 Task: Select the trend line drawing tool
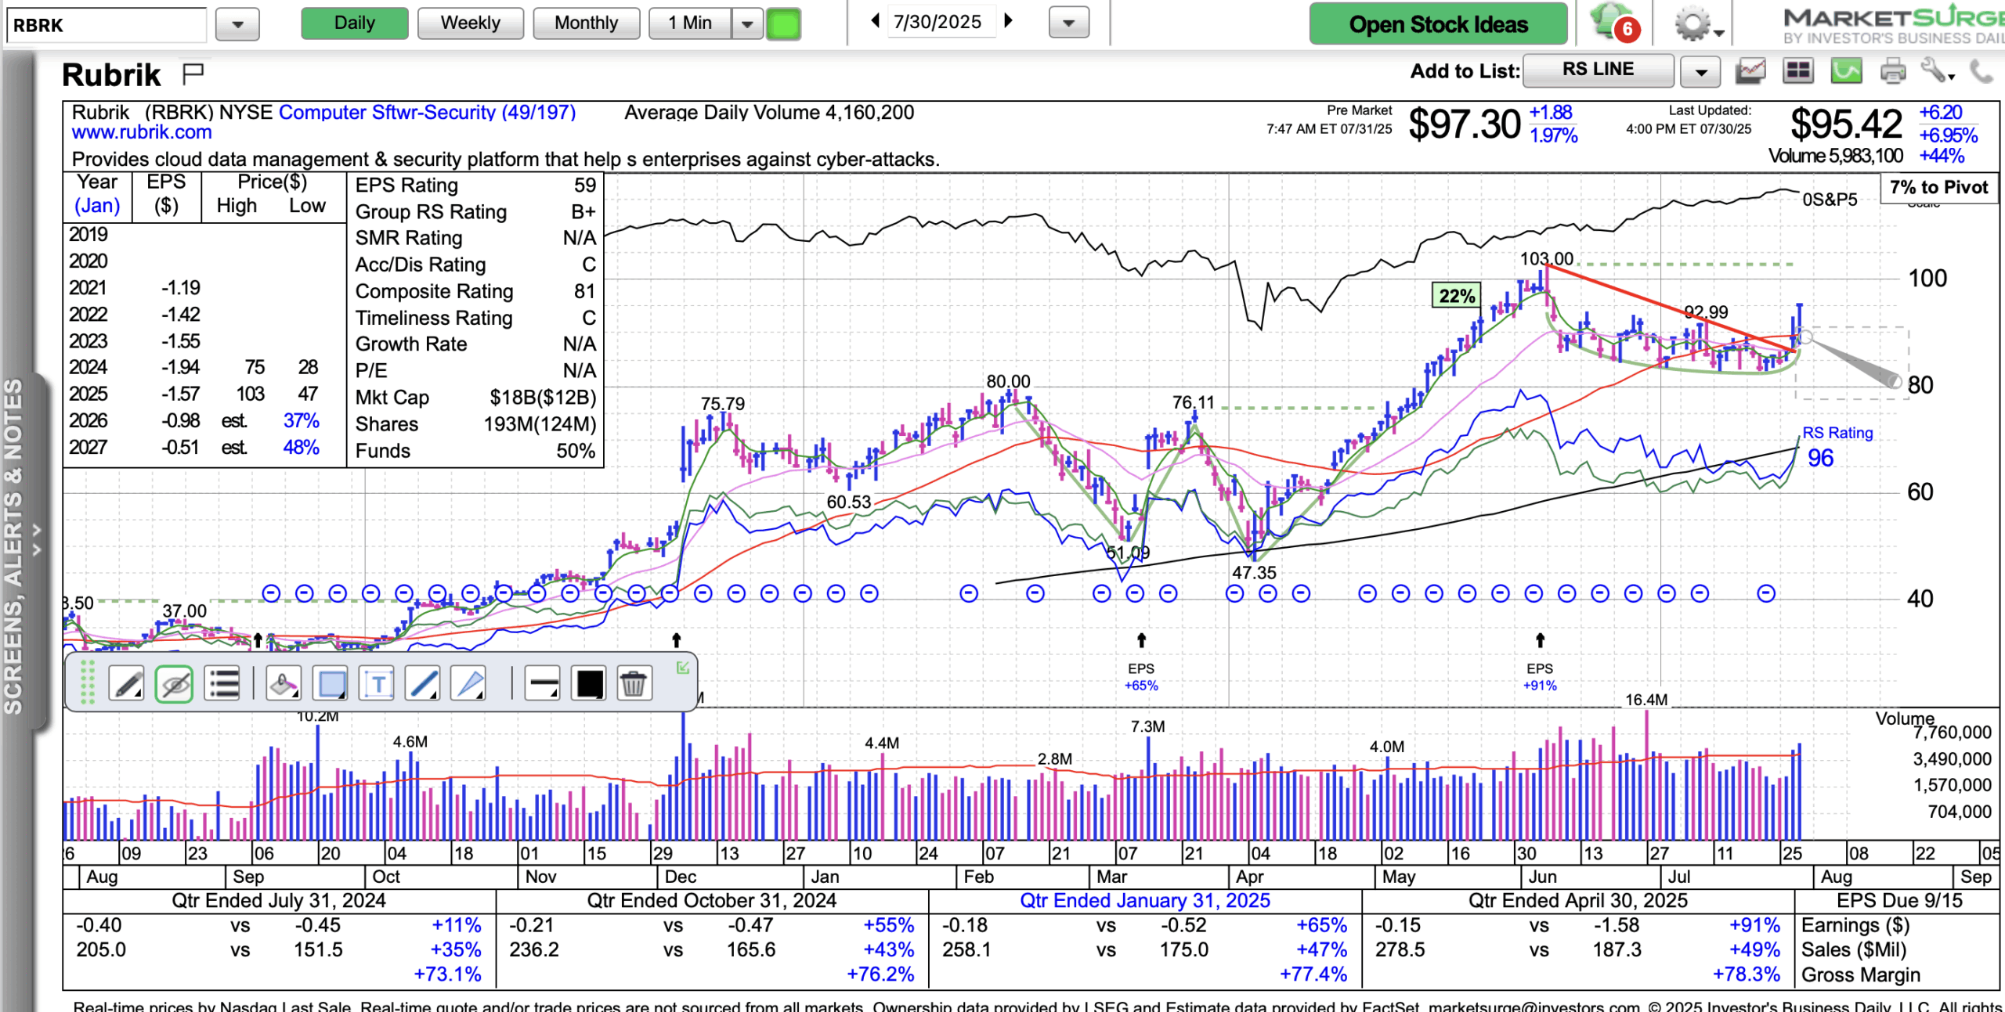point(423,684)
